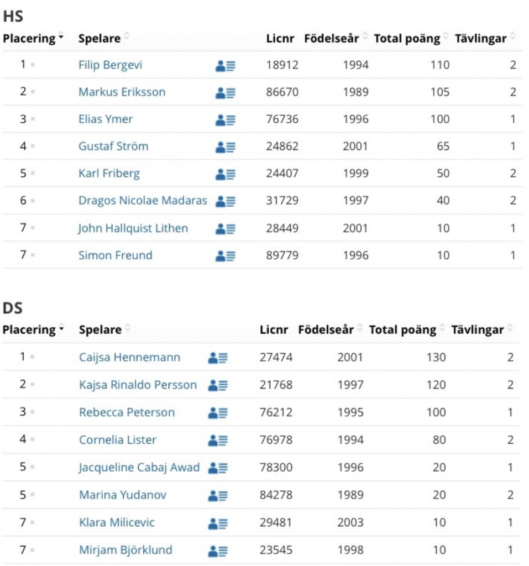Click profile icon next to Dragos Nicolae Madaras
Screen dimensions: 529x566
[x=226, y=201]
